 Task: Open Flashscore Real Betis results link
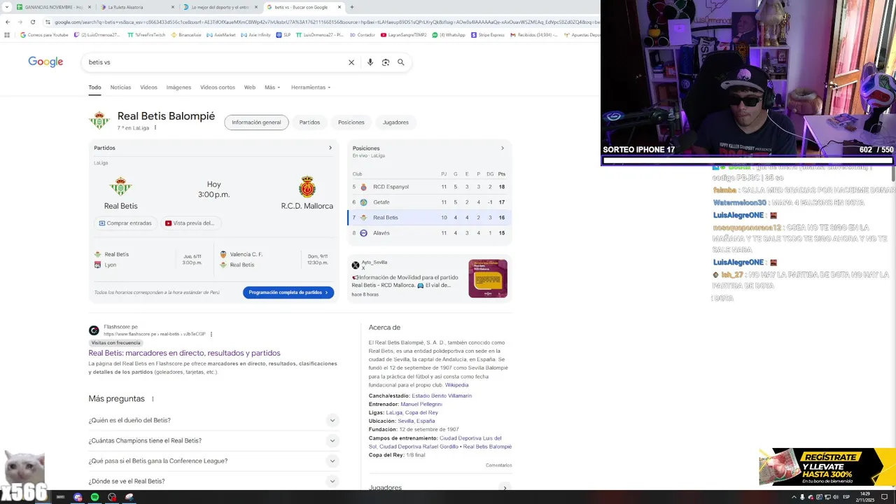184,353
